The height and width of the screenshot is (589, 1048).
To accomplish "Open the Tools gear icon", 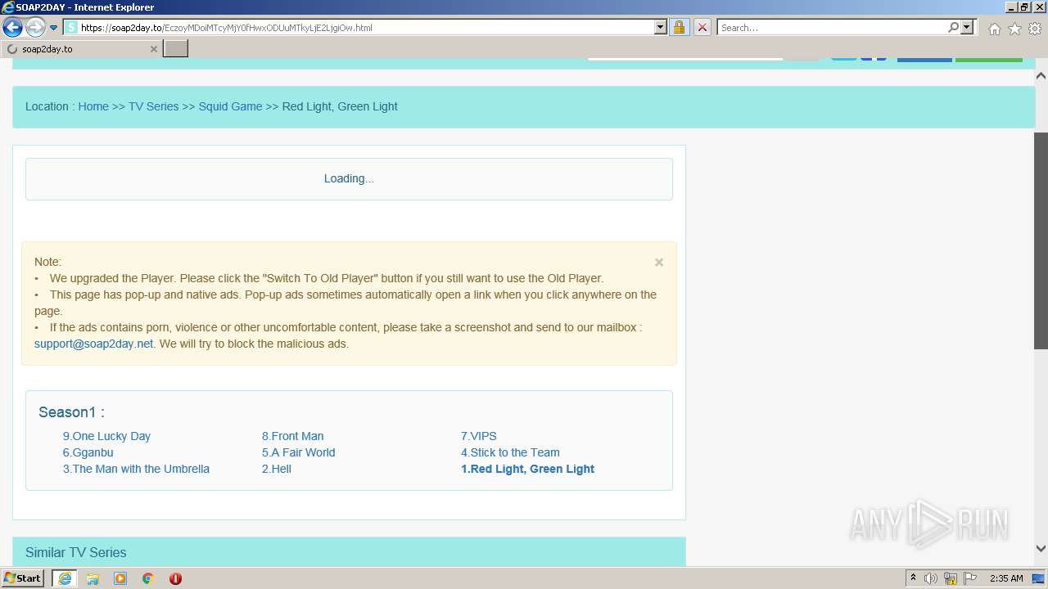I will pyautogui.click(x=1035, y=29).
